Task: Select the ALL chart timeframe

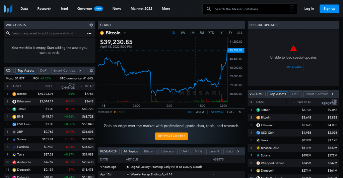Action: click(240, 33)
